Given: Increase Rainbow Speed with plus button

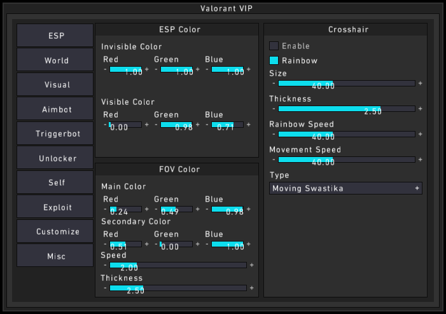Looking at the screenshot, I should (x=420, y=134).
